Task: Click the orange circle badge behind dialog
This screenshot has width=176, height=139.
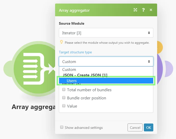Action: click(160, 47)
